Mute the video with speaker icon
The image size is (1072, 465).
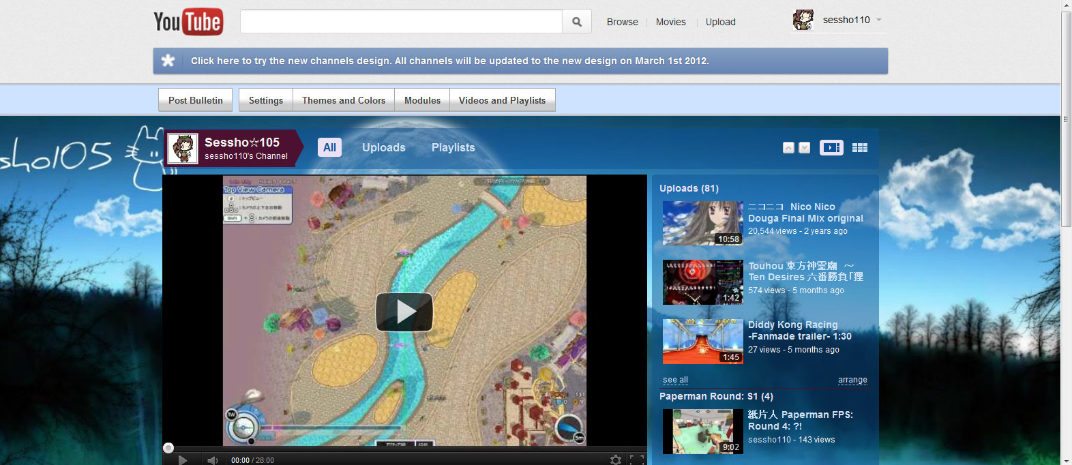point(213,460)
